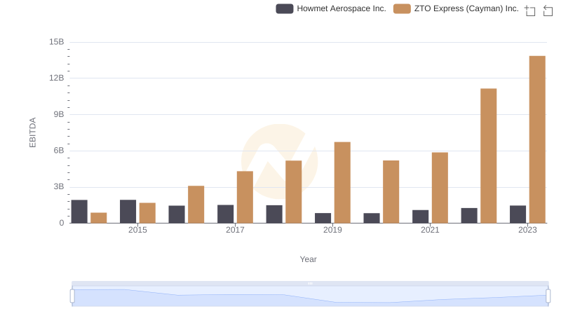
Task: Click the EBITDA axis title
Action: 32,132
